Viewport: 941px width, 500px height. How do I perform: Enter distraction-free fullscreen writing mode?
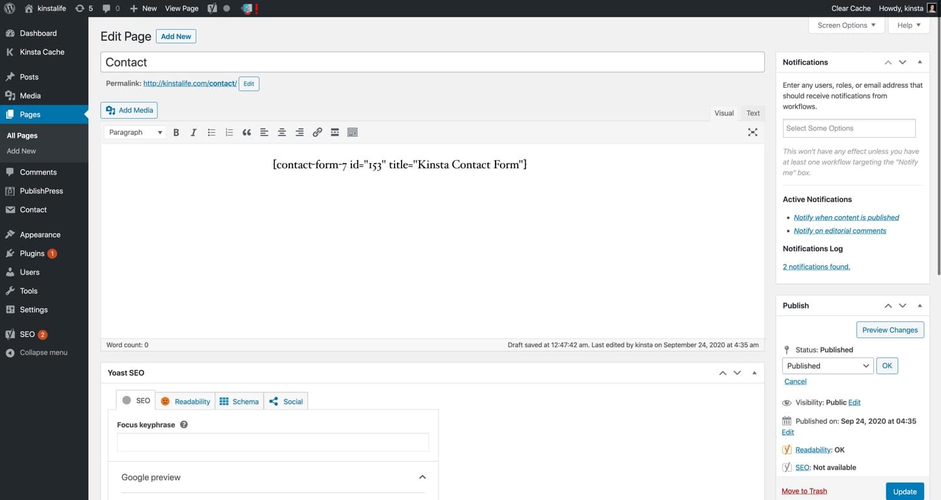click(x=752, y=132)
